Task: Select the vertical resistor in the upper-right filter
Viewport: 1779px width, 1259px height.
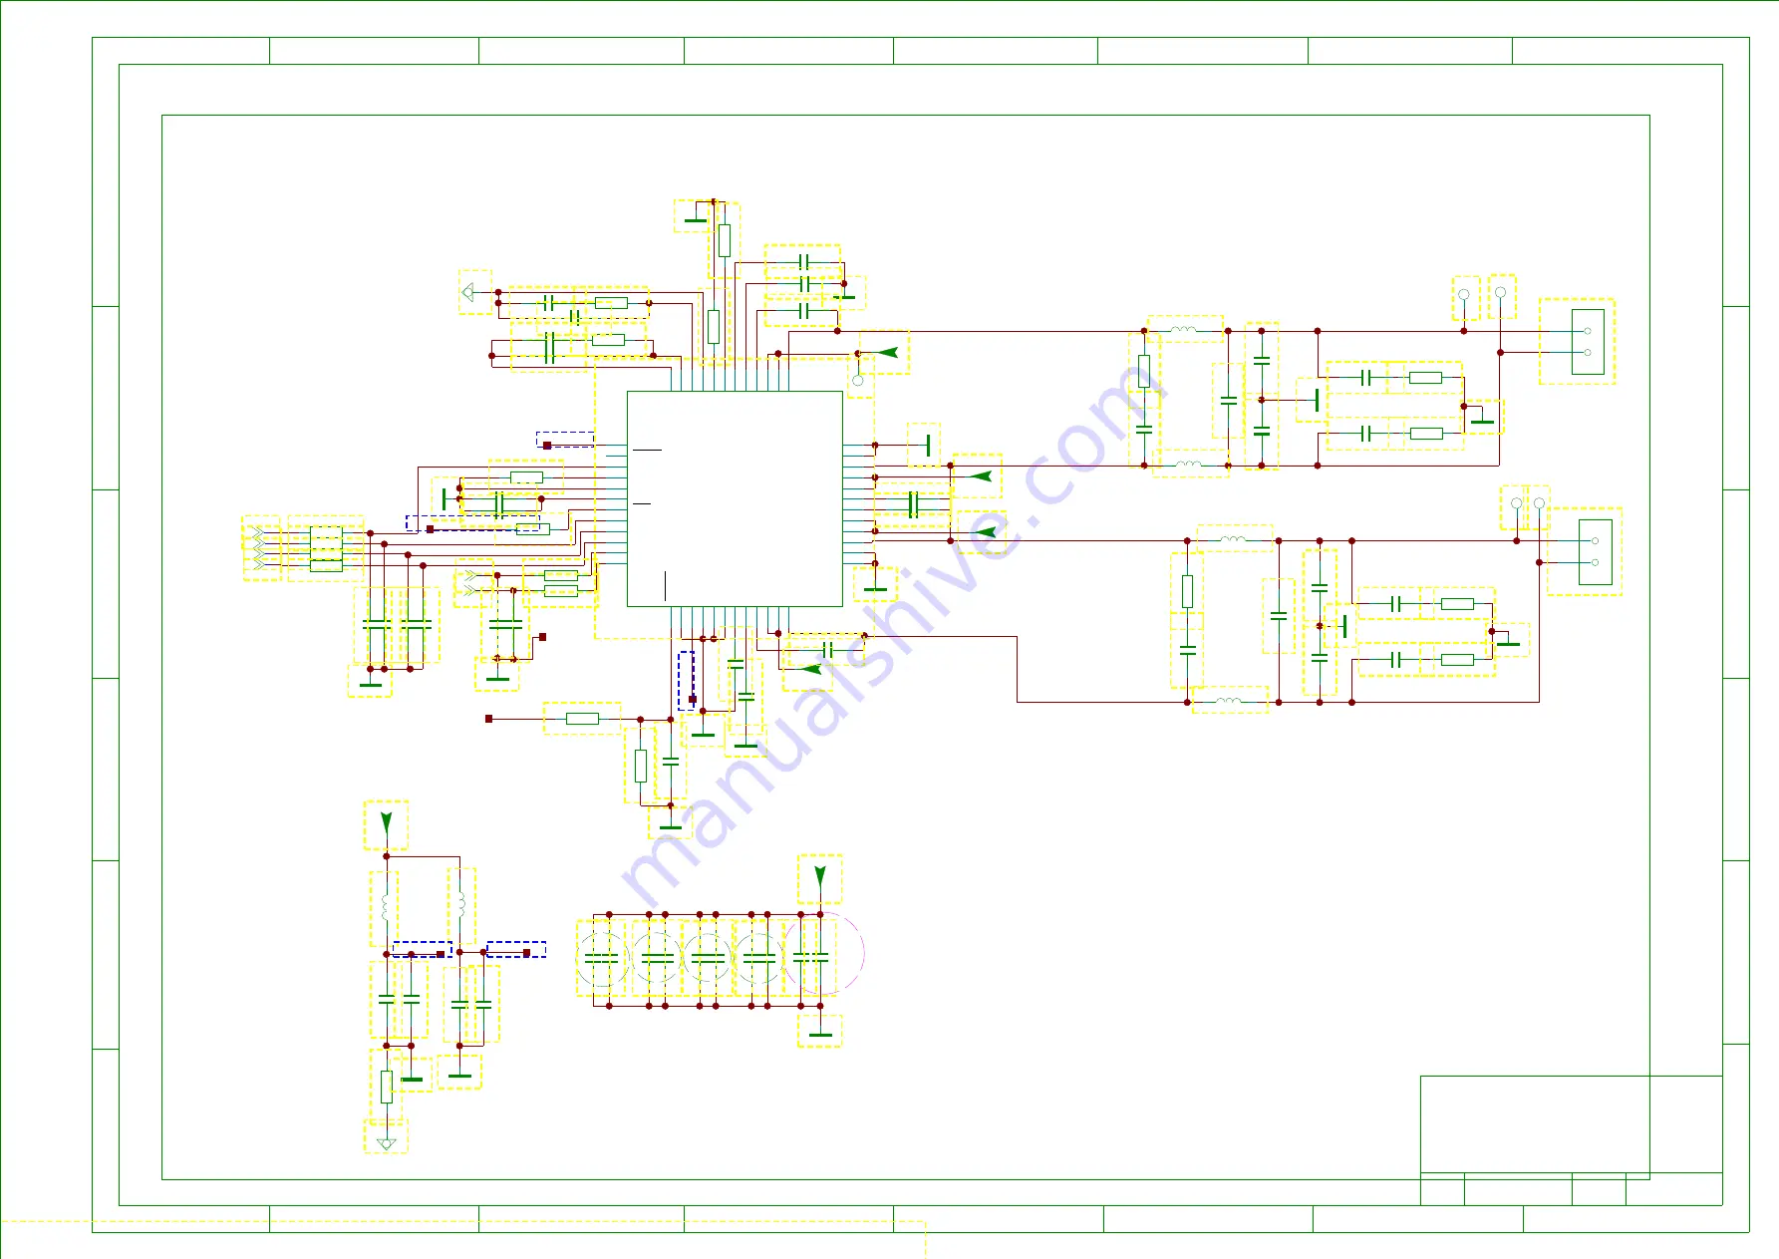Action: tap(1144, 371)
